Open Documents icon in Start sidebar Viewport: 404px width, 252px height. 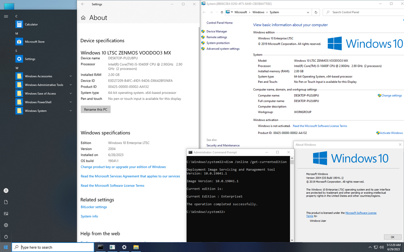coord(6,202)
